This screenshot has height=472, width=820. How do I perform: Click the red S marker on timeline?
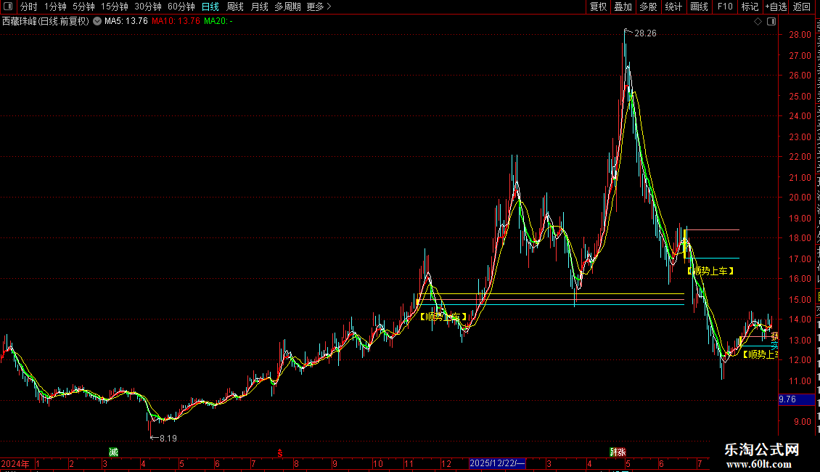click(280, 453)
